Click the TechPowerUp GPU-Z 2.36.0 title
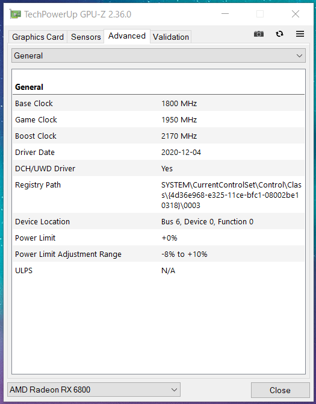This screenshot has height=404, width=316. click(78, 14)
